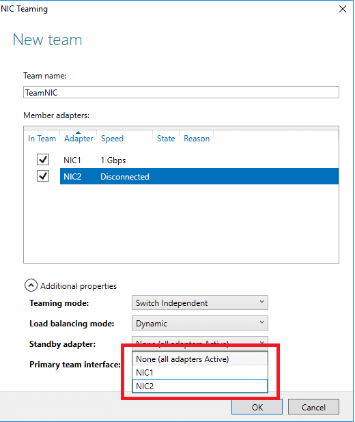Open the Teaming mode dropdown

[200, 303]
